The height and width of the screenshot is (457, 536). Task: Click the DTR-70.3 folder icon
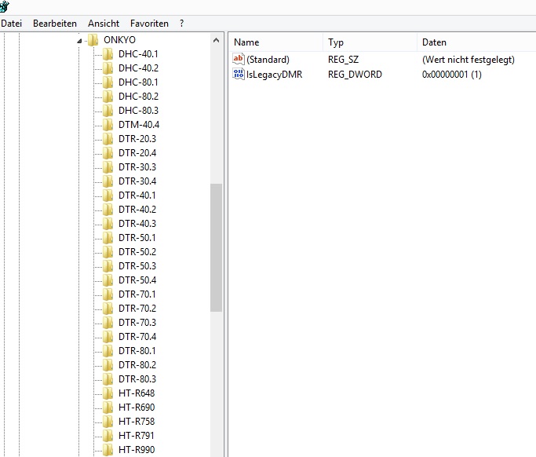(x=108, y=323)
